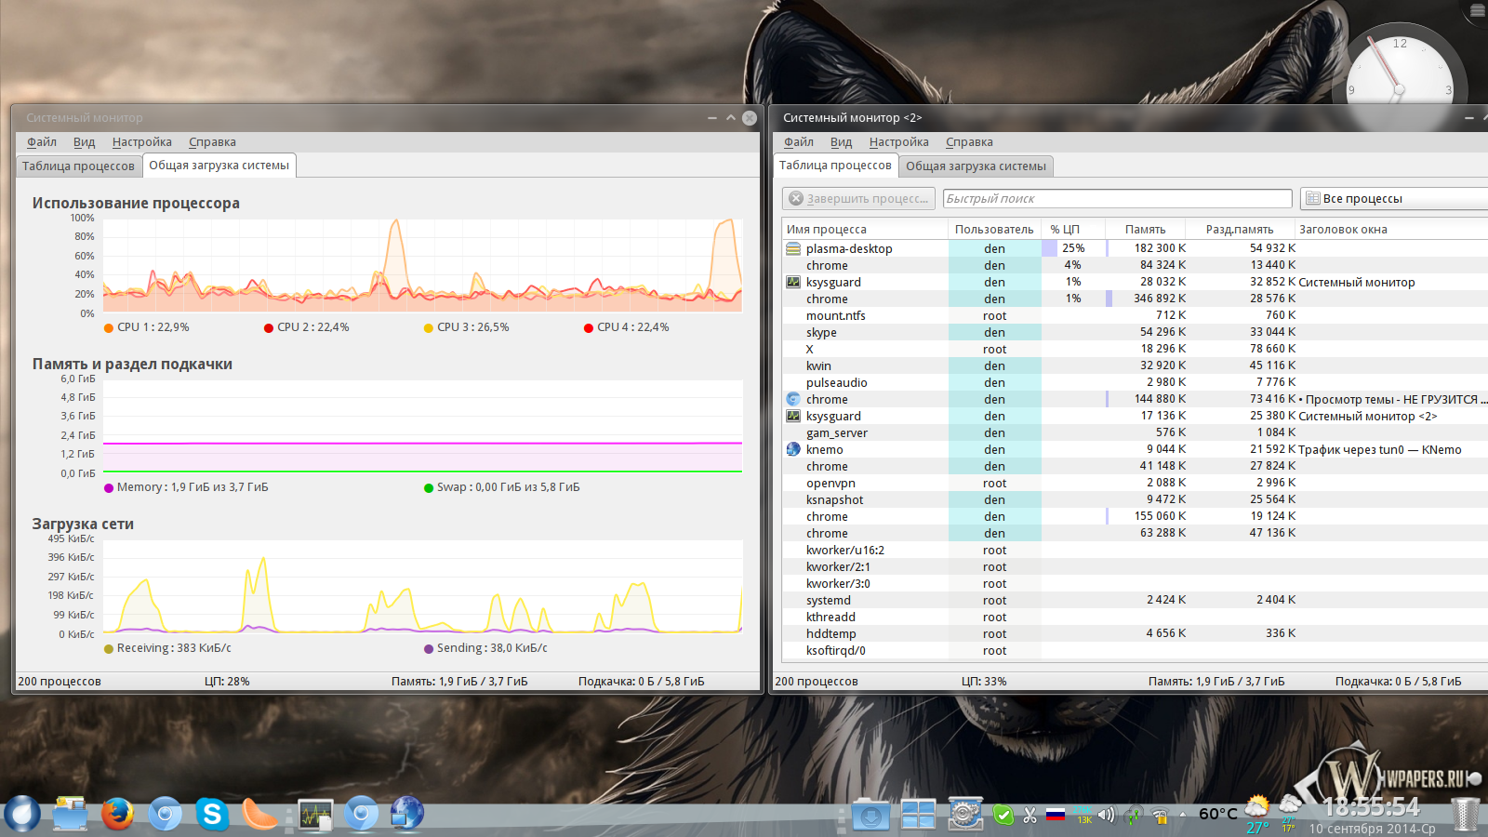Click the purple Sending legend color dot
1488x837 pixels.
pyautogui.click(x=429, y=649)
